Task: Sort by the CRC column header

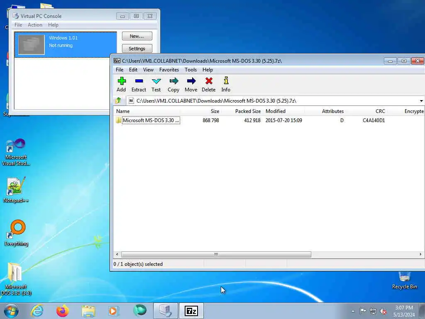Action: 367,111
